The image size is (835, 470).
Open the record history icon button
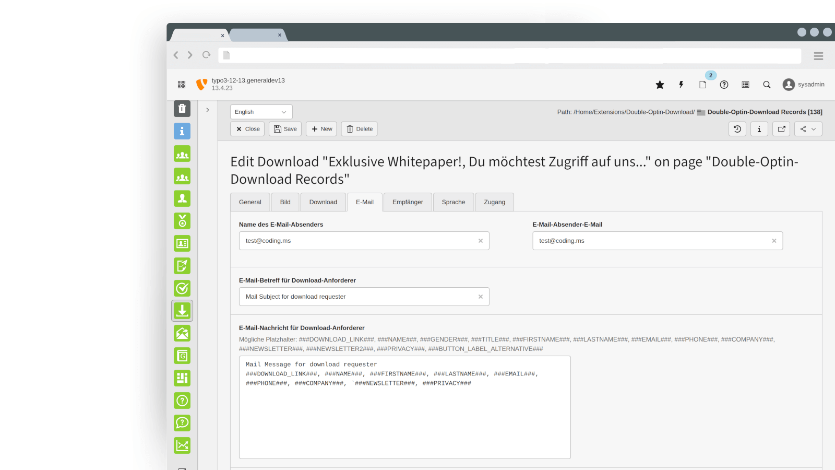(x=737, y=129)
